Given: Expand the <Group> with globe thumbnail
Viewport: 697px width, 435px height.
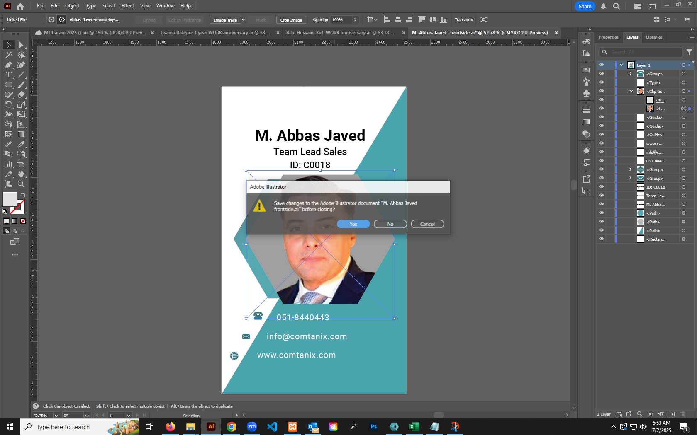Looking at the screenshot, I should [631, 169].
